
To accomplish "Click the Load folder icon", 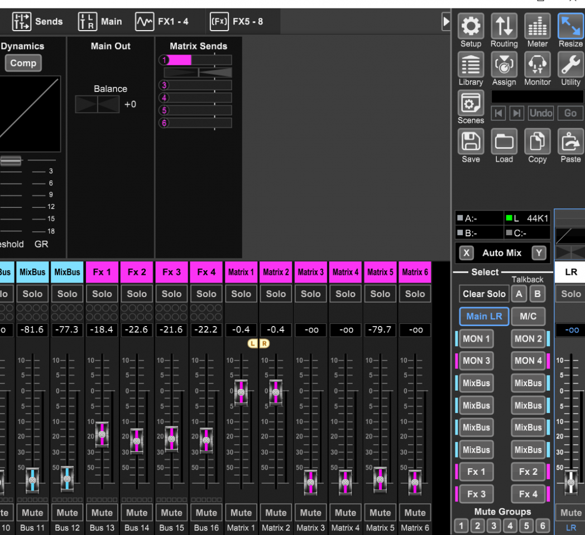I will [504, 142].
